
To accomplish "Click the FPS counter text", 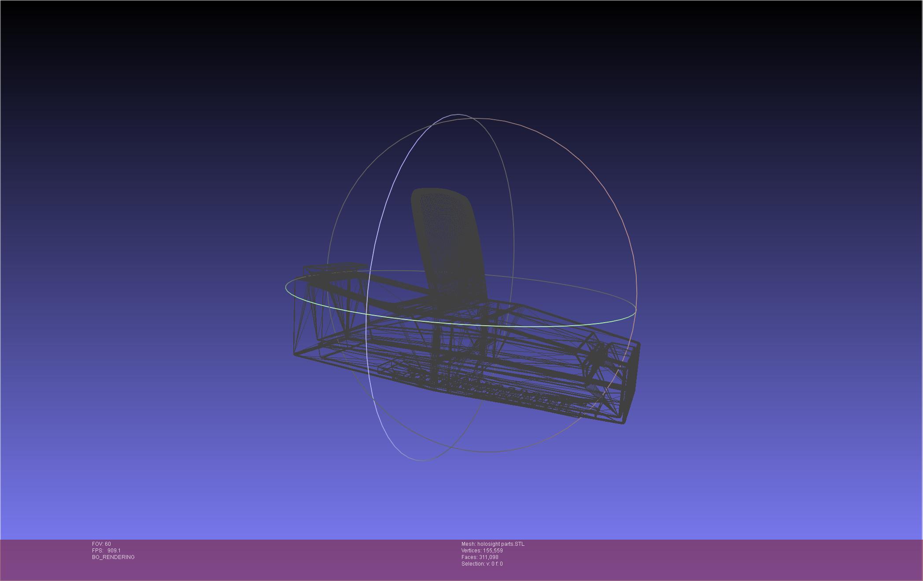I will [106, 551].
